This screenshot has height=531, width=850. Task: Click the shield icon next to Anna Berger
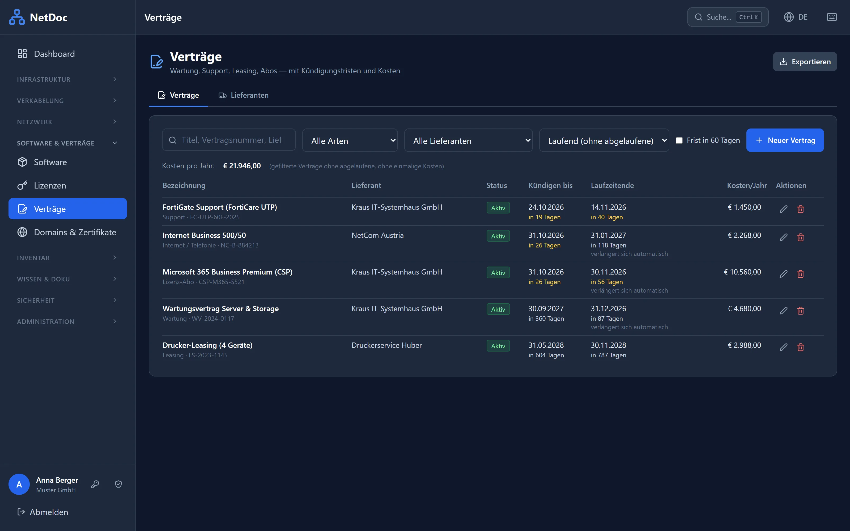coord(118,484)
